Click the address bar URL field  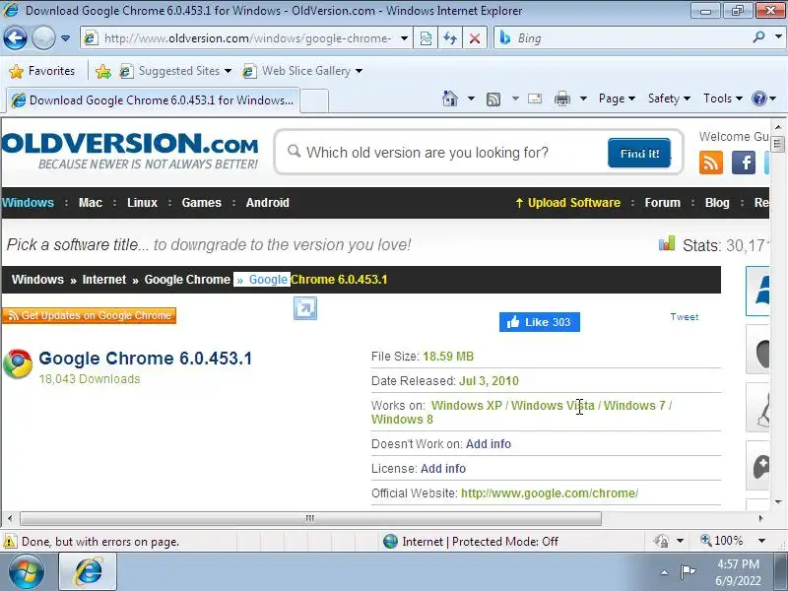[x=246, y=38]
